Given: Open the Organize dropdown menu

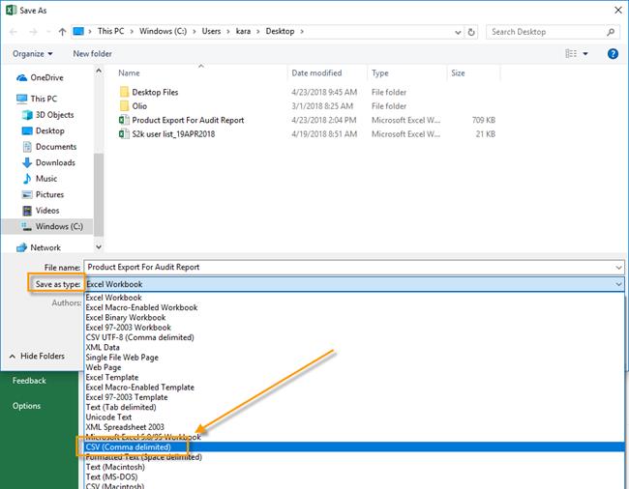Looking at the screenshot, I should click(x=34, y=54).
